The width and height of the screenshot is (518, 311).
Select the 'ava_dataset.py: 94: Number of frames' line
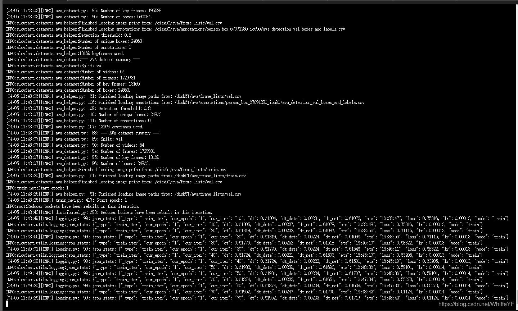coord(80,151)
